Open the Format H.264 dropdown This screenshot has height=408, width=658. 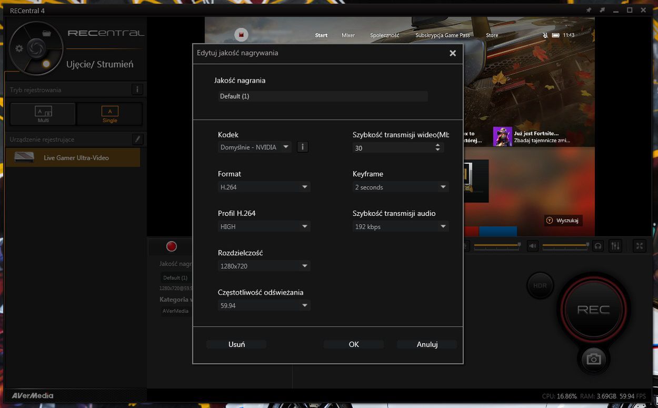264,187
